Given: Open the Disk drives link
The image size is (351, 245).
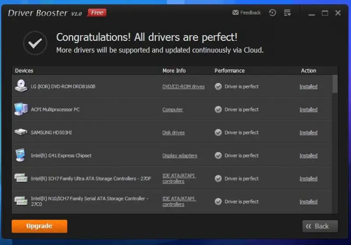Looking at the screenshot, I should pos(173,133).
